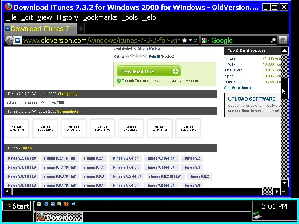Open the Help menu
The height and width of the screenshot is (224, 299).
[149, 17]
